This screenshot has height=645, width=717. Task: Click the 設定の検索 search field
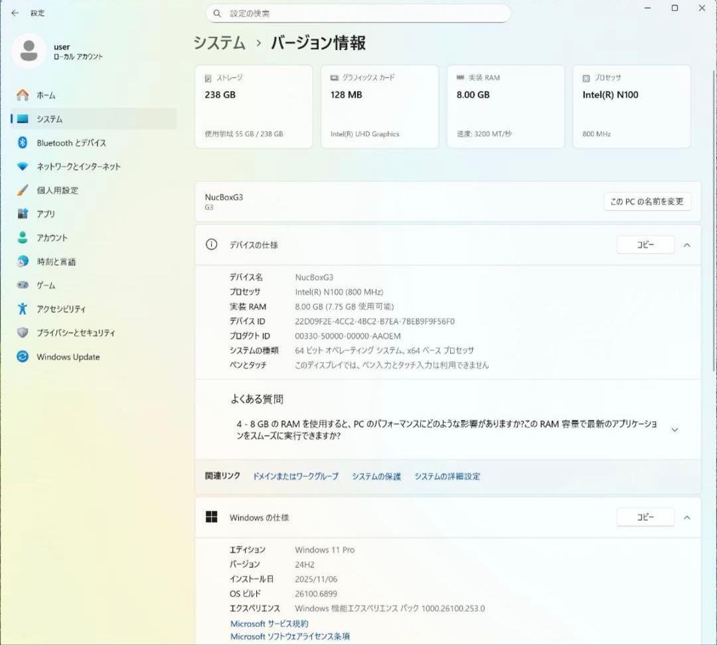point(358,13)
